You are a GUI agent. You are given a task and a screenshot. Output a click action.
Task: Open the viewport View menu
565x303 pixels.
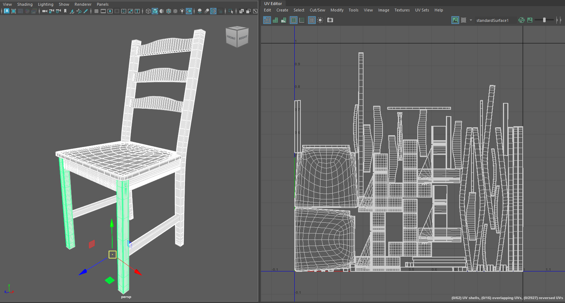pyautogui.click(x=8, y=4)
